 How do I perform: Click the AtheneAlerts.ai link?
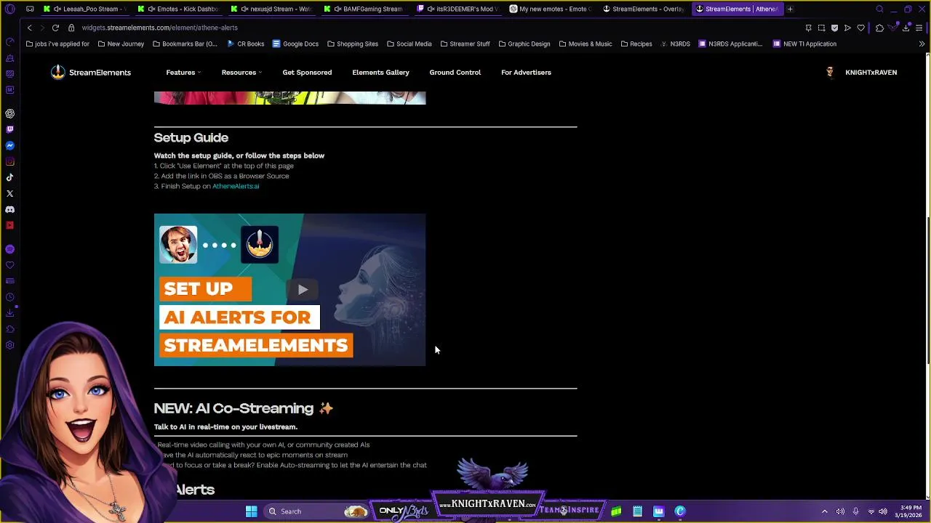[x=236, y=186]
